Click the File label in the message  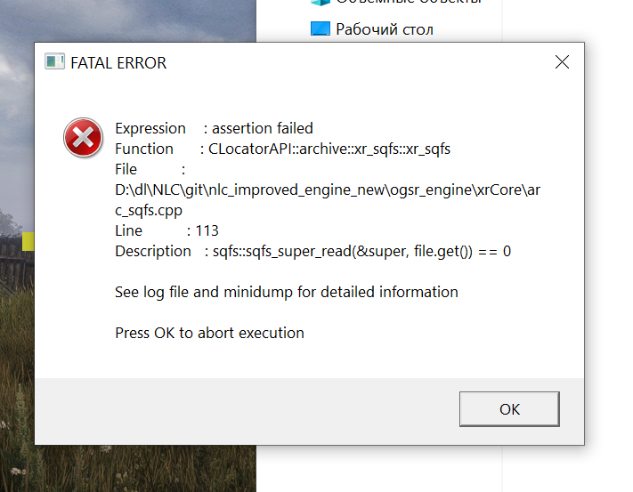point(126,169)
